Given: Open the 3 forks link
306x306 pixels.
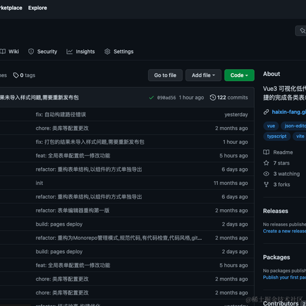Looking at the screenshot, I should click(x=282, y=184).
